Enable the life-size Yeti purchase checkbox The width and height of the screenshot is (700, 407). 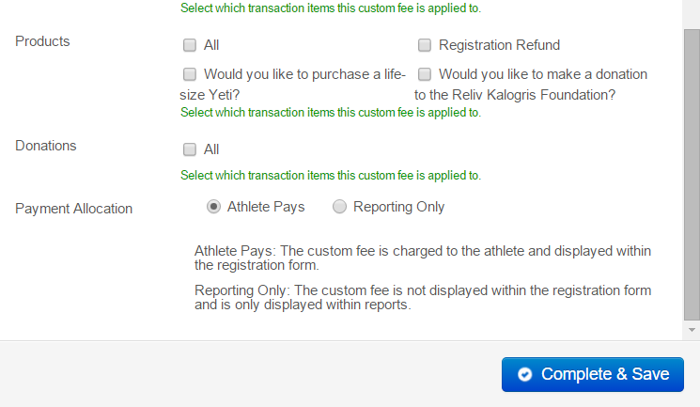pyautogui.click(x=190, y=74)
